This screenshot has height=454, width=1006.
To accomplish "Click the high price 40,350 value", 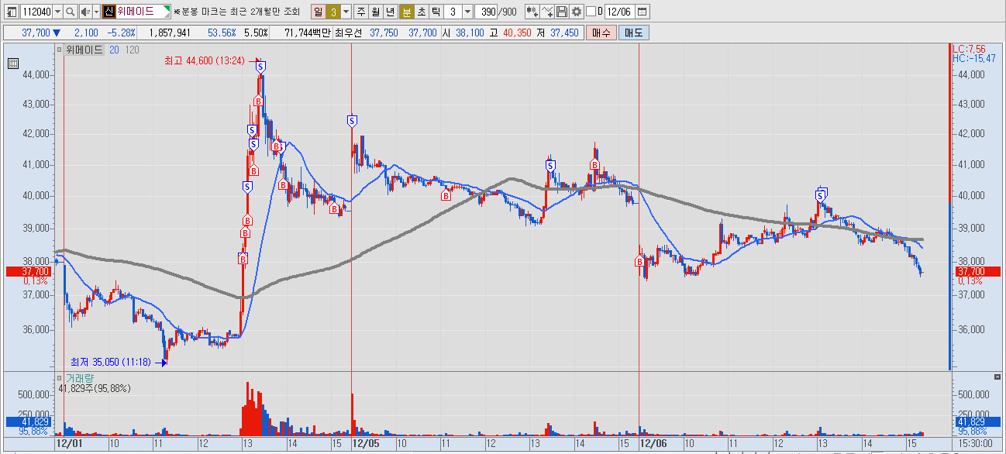I will tap(518, 33).
